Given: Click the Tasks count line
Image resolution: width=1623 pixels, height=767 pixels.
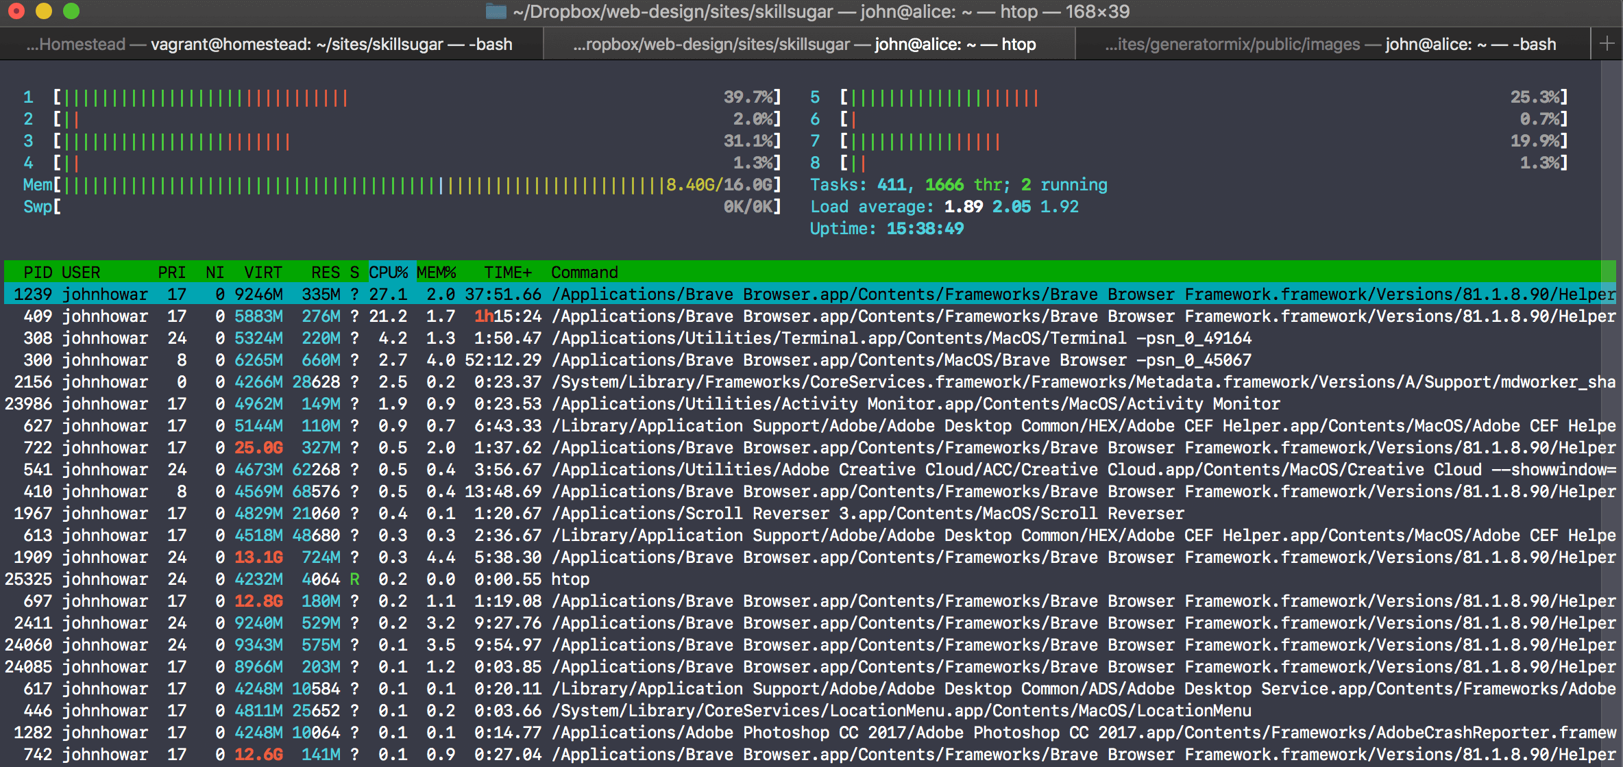Looking at the screenshot, I should (959, 185).
